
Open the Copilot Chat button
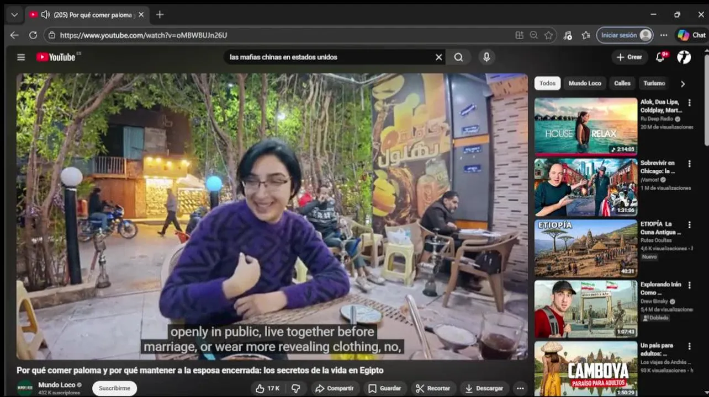692,35
